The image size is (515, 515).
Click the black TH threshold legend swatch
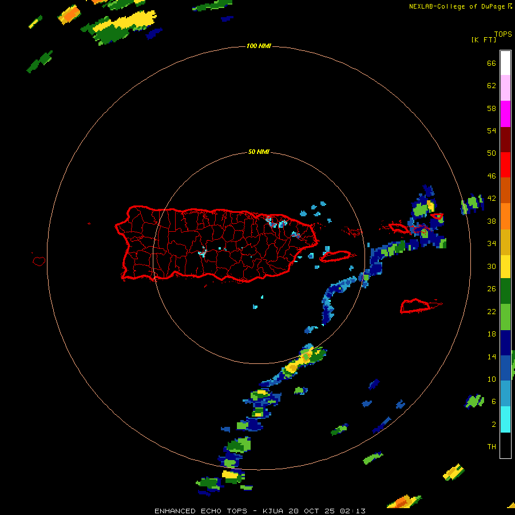505,445
